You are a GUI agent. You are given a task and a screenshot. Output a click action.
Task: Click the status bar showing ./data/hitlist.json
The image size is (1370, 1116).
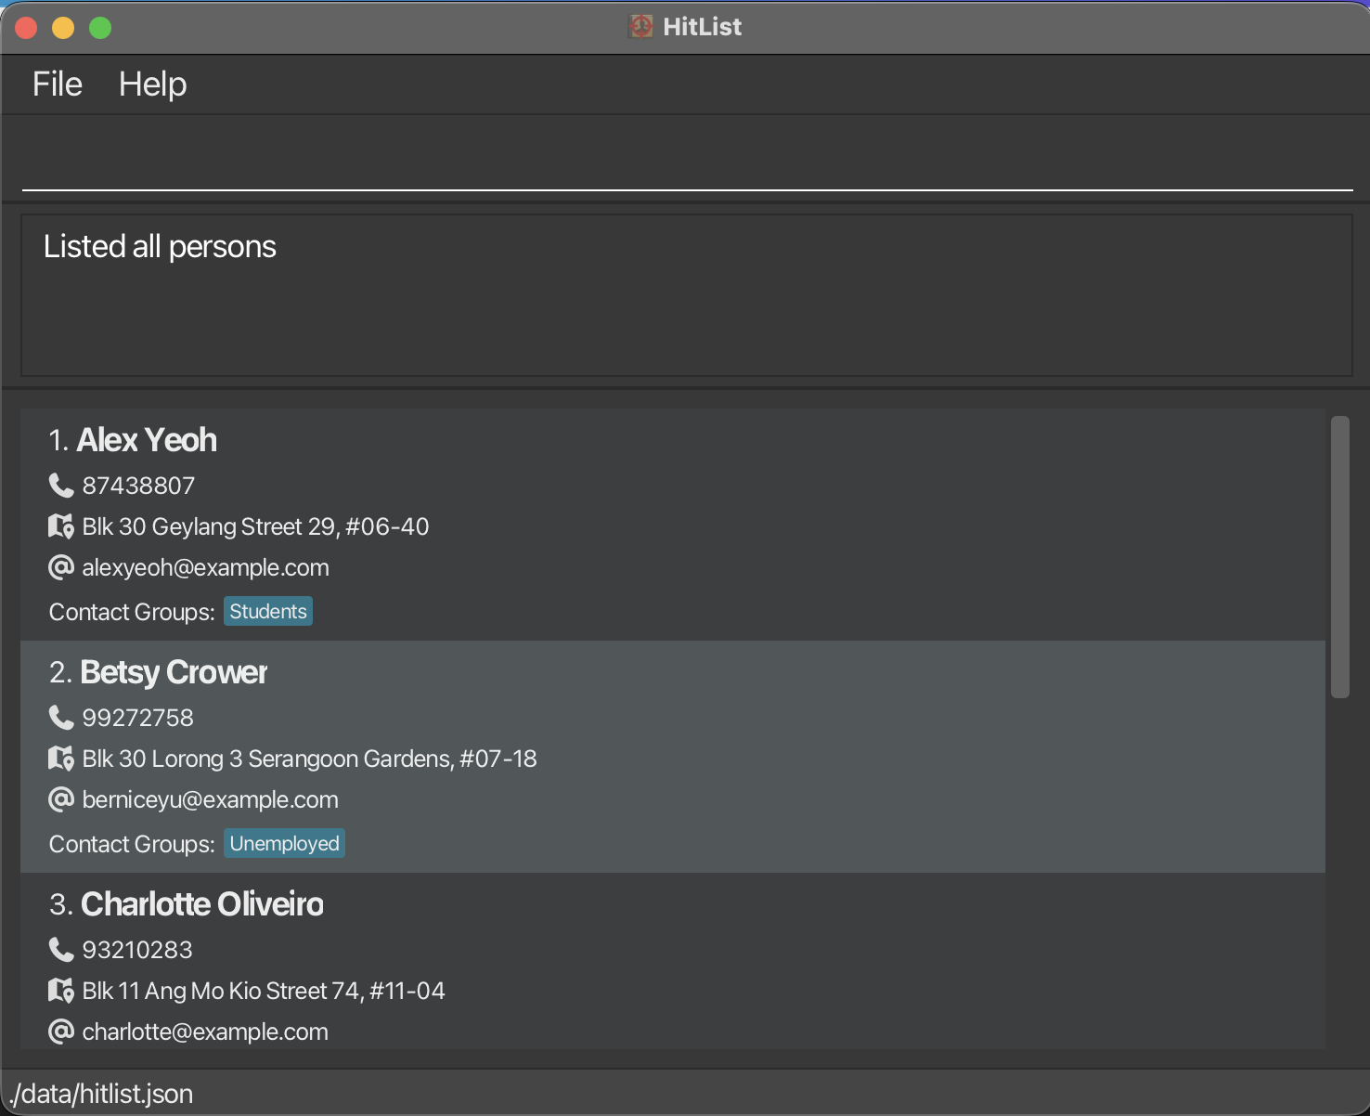(x=102, y=1094)
